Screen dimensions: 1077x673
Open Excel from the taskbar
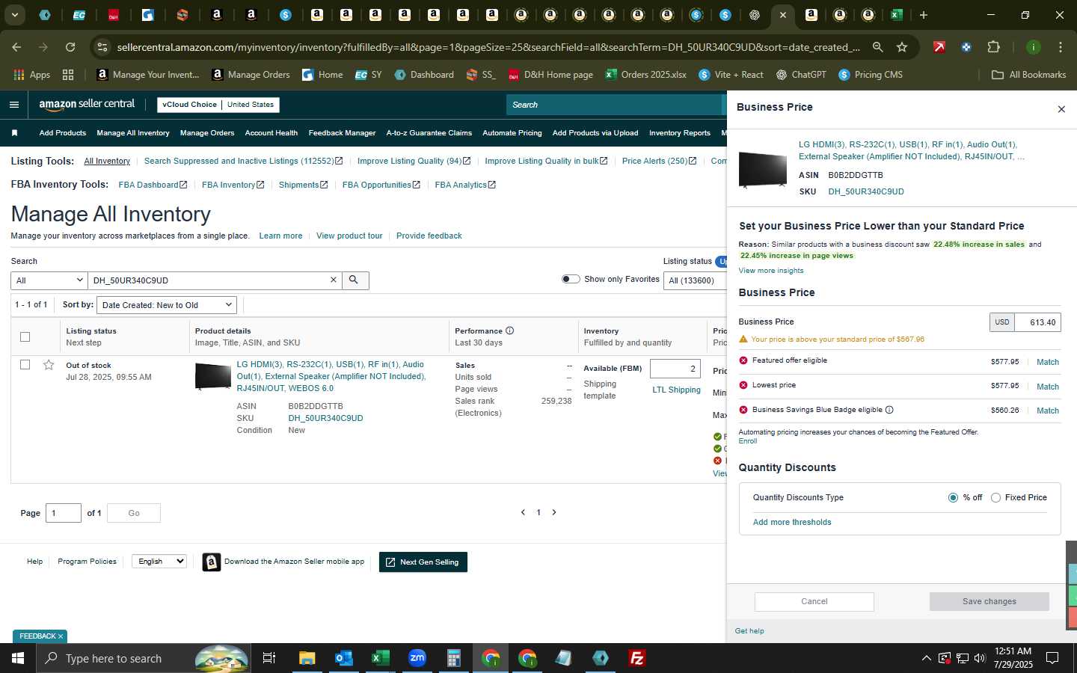380,658
